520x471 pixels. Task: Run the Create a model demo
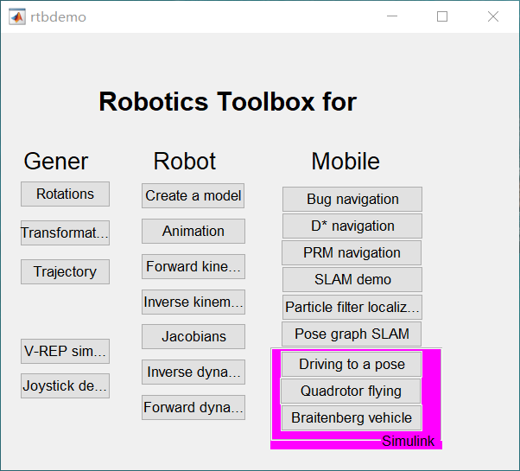point(193,195)
